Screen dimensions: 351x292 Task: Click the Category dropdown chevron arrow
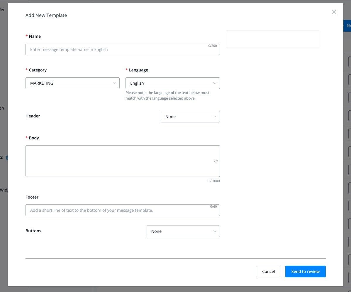pyautogui.click(x=115, y=83)
